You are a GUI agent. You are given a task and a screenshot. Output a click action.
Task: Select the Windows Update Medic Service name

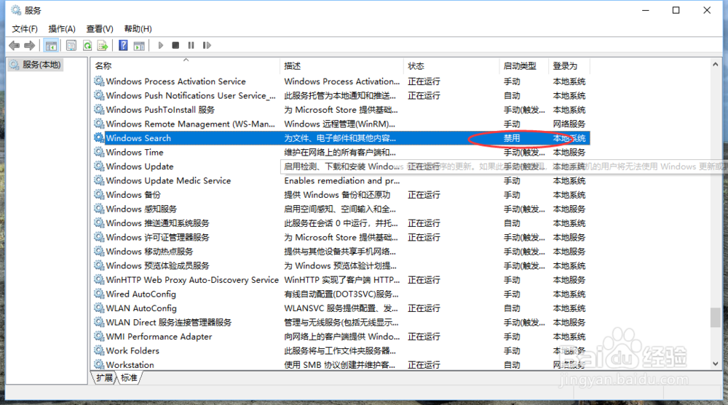[169, 180]
